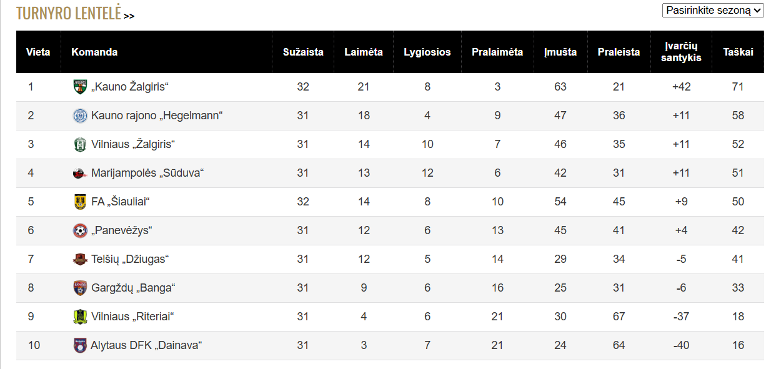Select the Komanda column header

(94, 52)
